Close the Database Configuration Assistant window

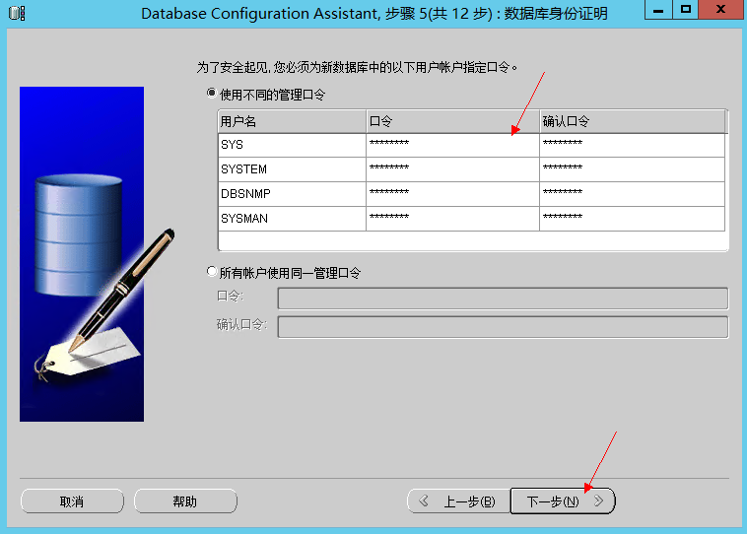(721, 12)
